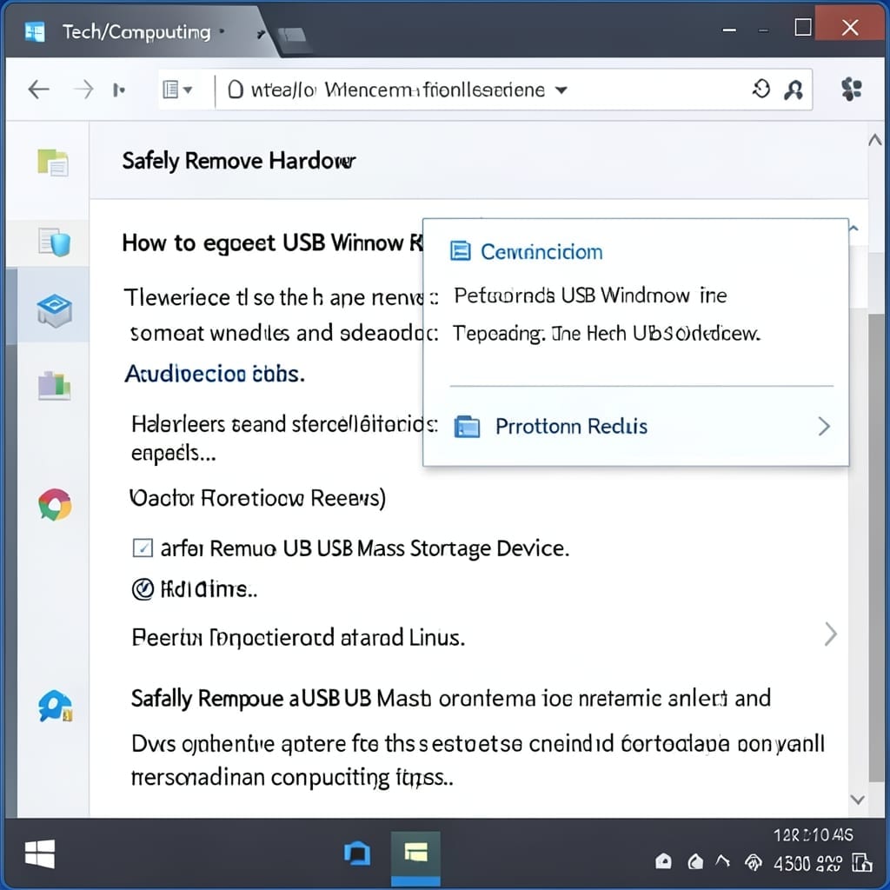Image resolution: width=890 pixels, height=890 pixels.
Task: Click the down arrow of the page scrollbar
Action: click(857, 800)
